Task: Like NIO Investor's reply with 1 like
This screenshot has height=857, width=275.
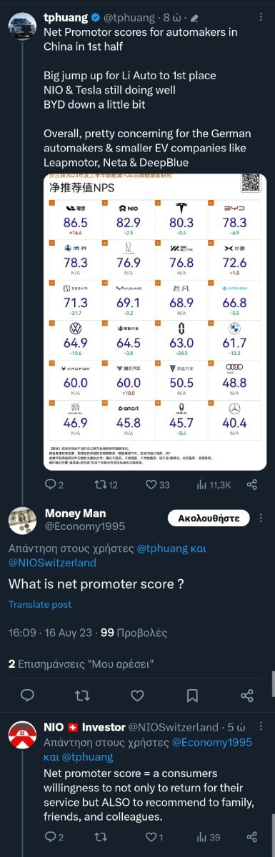Action: pos(155,836)
